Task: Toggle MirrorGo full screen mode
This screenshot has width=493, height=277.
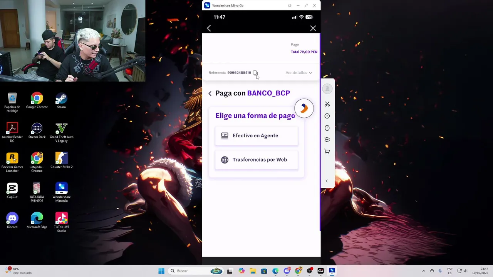Action: click(x=306, y=5)
